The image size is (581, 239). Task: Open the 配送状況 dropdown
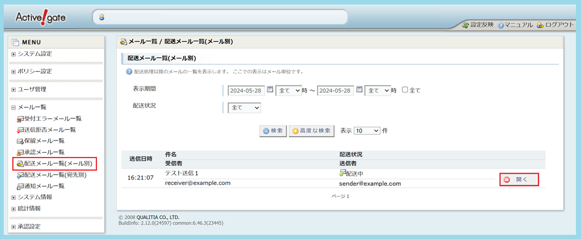(x=244, y=108)
